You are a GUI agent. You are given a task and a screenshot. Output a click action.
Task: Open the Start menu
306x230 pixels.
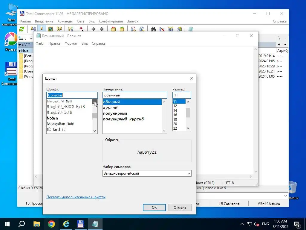pyautogui.click(x=7, y=224)
